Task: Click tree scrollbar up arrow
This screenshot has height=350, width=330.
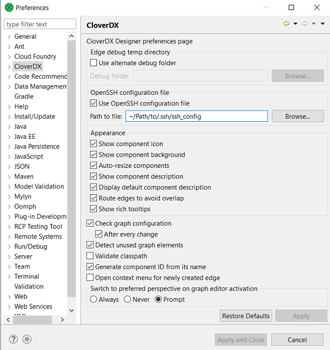Action: coord(72,36)
